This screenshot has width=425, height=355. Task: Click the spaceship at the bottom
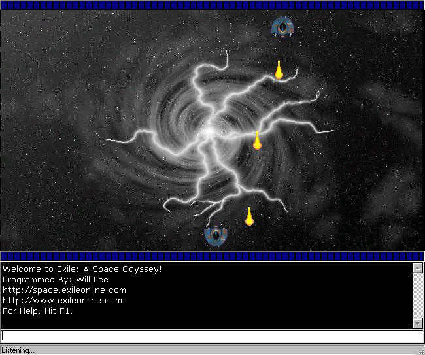tap(216, 236)
